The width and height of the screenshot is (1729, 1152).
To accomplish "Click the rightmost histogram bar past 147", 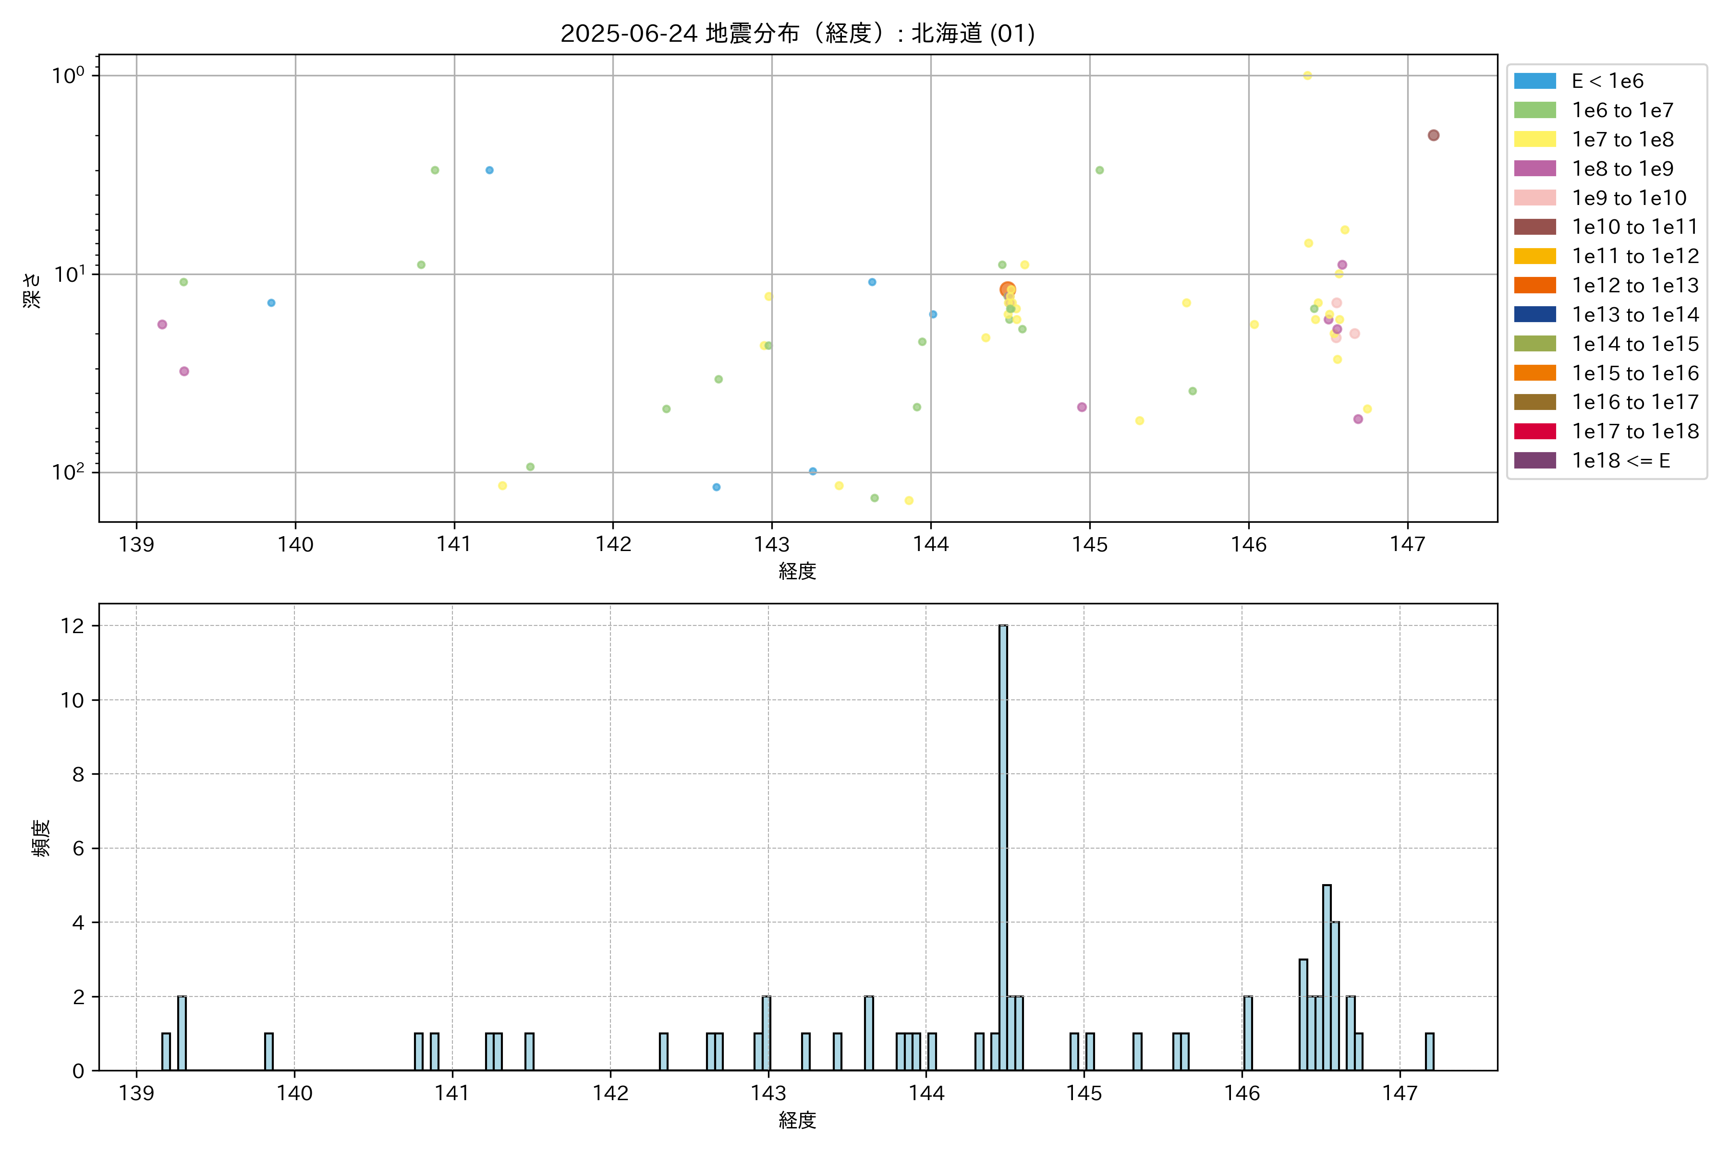I will point(1429,1051).
